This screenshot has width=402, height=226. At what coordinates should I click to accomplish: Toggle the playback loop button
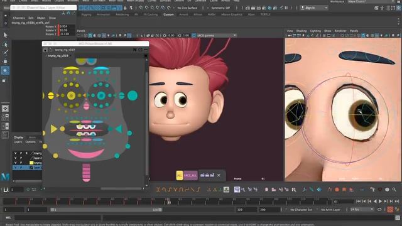click(379, 210)
